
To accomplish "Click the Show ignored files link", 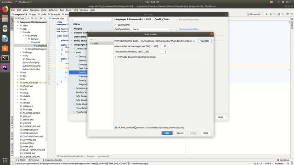I will (x=189, y=29).
